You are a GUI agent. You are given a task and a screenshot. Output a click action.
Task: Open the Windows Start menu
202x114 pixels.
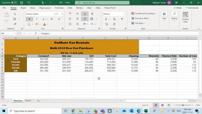(4, 111)
